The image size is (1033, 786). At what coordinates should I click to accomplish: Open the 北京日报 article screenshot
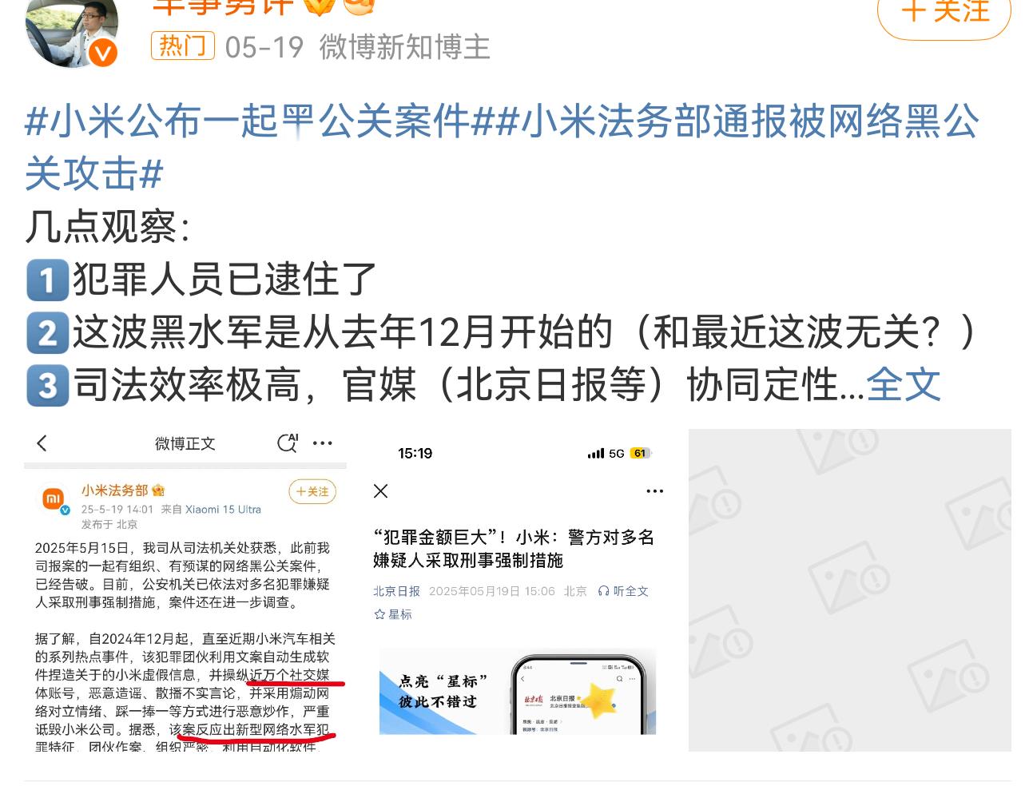point(518,590)
